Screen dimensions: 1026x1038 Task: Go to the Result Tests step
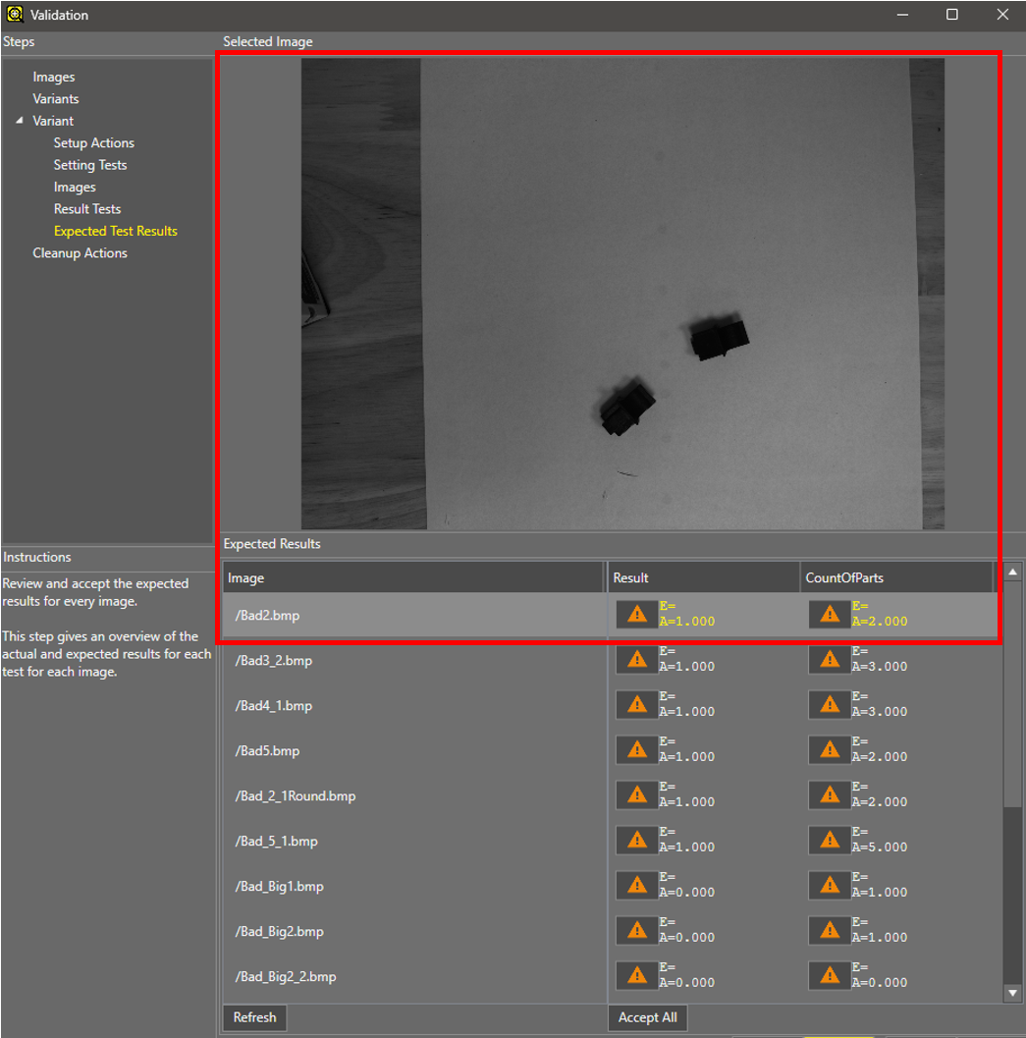(x=87, y=209)
